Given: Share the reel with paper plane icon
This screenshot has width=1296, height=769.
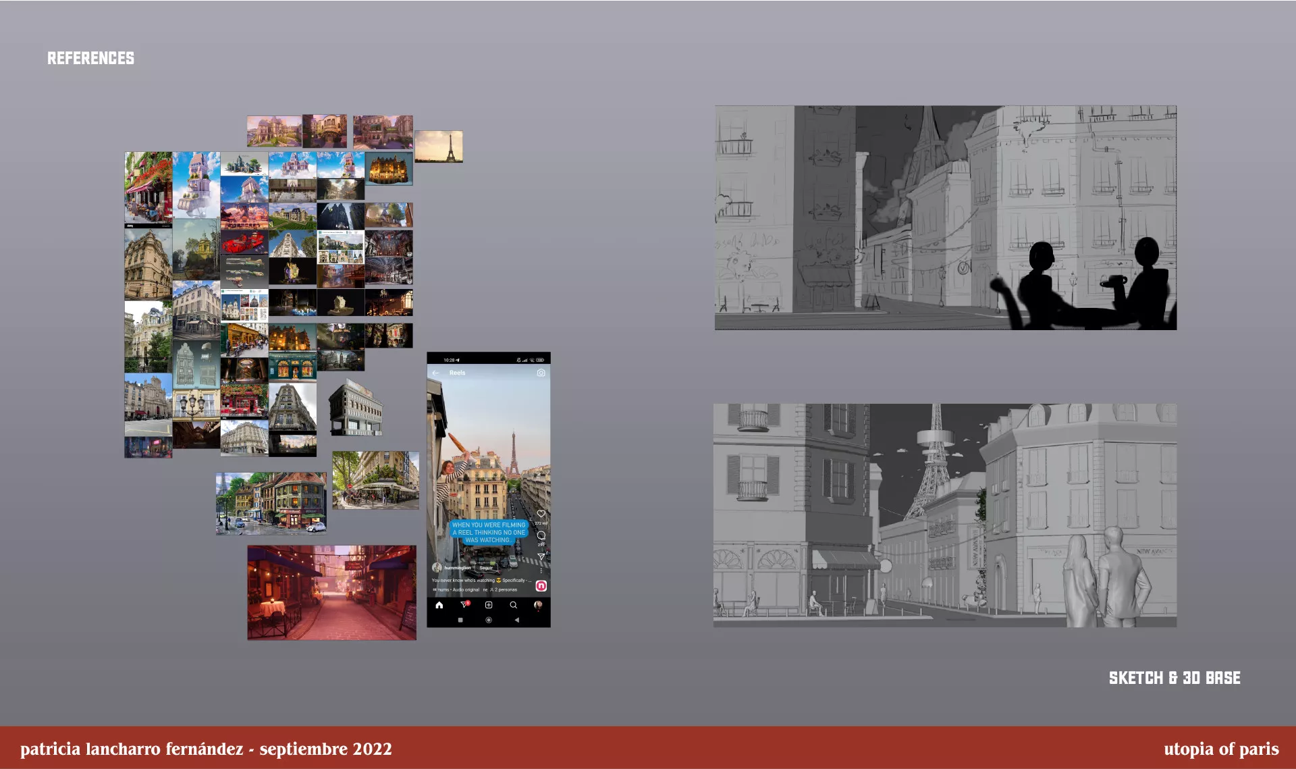Looking at the screenshot, I should (x=541, y=557).
